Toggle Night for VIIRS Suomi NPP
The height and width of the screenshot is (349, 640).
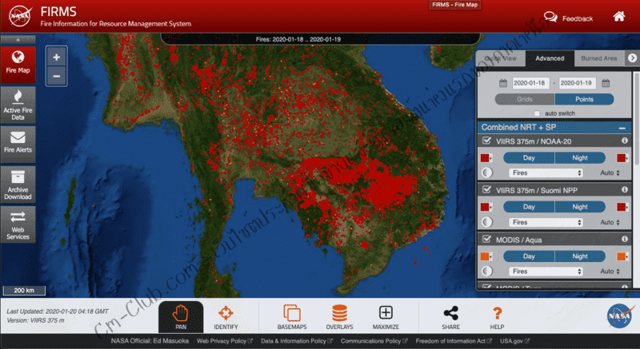click(x=580, y=207)
